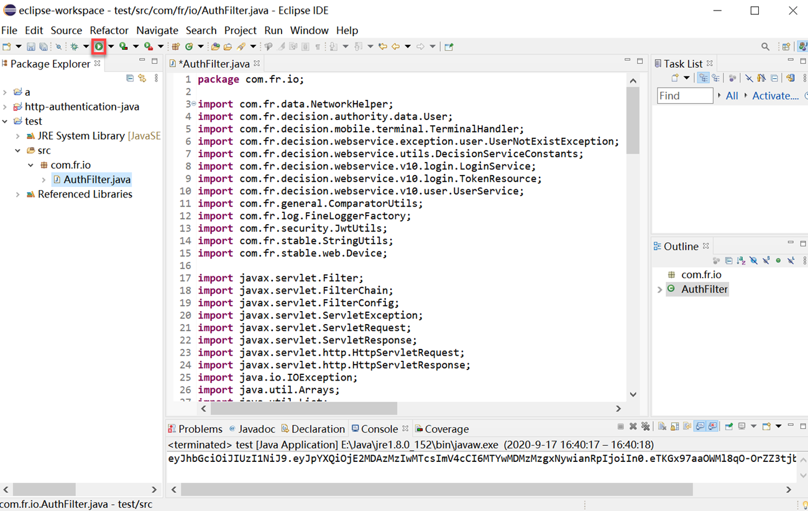Click the editor's horizontal scrollbar thumb
Image resolution: width=808 pixels, height=511 pixels.
[x=303, y=409]
